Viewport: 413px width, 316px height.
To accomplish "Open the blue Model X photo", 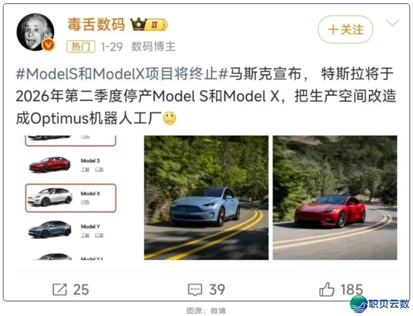I will (206, 198).
